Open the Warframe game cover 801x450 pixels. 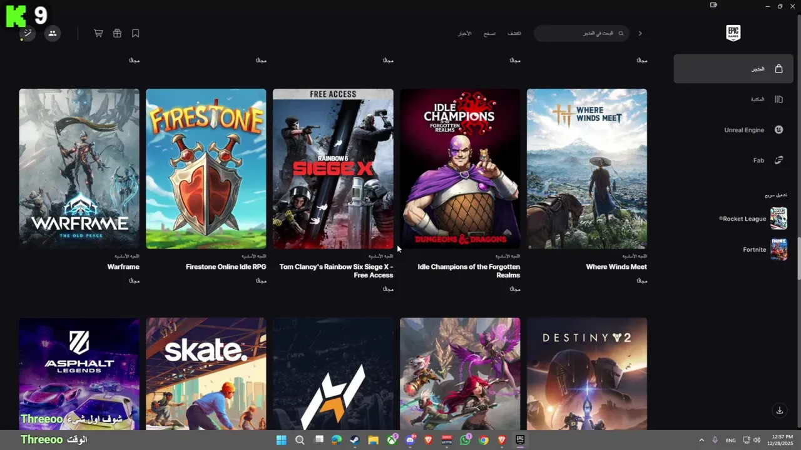click(x=79, y=169)
